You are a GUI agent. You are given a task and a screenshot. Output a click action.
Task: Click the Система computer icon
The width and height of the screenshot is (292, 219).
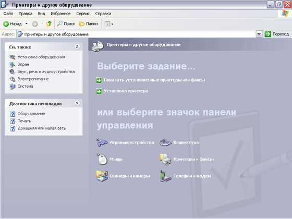(x=13, y=87)
